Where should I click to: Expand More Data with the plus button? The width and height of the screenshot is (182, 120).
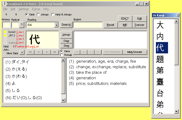point(22,52)
